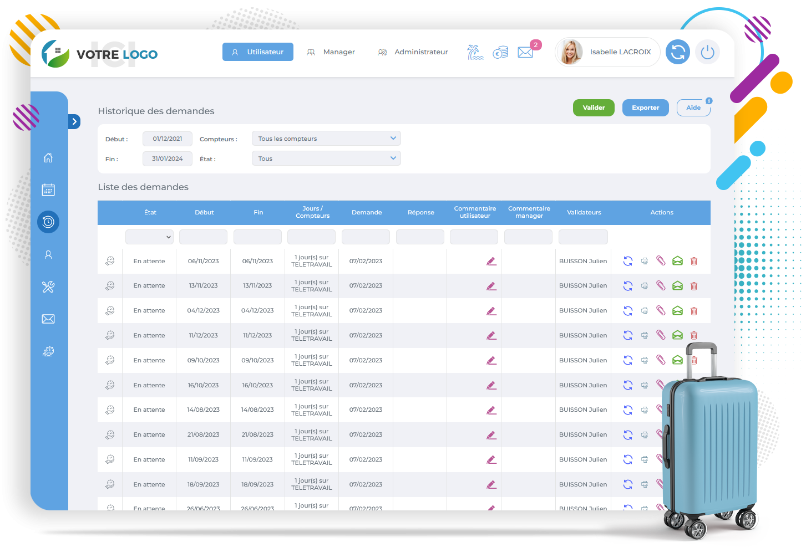Screen dimensions: 806x558
Task: Click the tools wrench icon in the sidebar
Action: pos(48,286)
